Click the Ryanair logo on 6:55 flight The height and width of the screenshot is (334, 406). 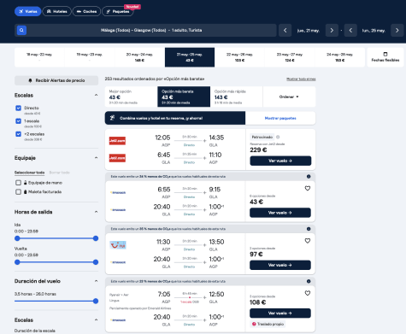point(118,193)
